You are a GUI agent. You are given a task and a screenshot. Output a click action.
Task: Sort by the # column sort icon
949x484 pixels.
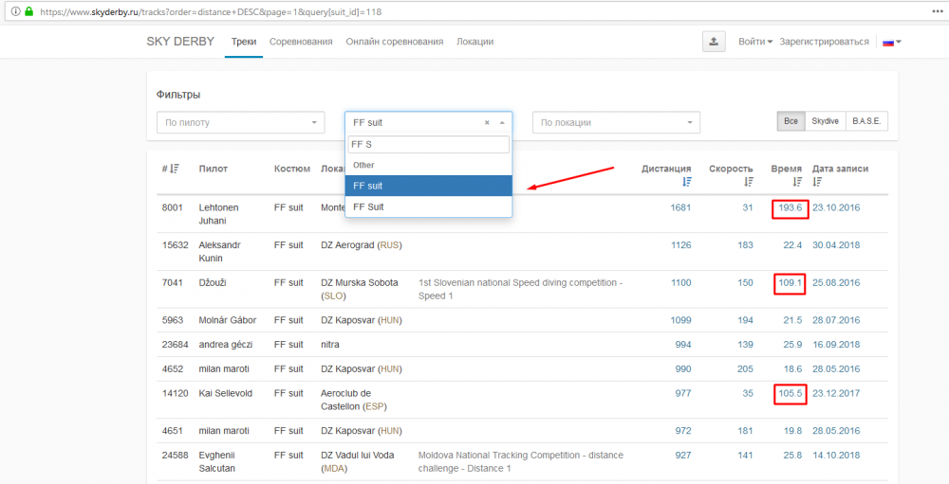[175, 170]
